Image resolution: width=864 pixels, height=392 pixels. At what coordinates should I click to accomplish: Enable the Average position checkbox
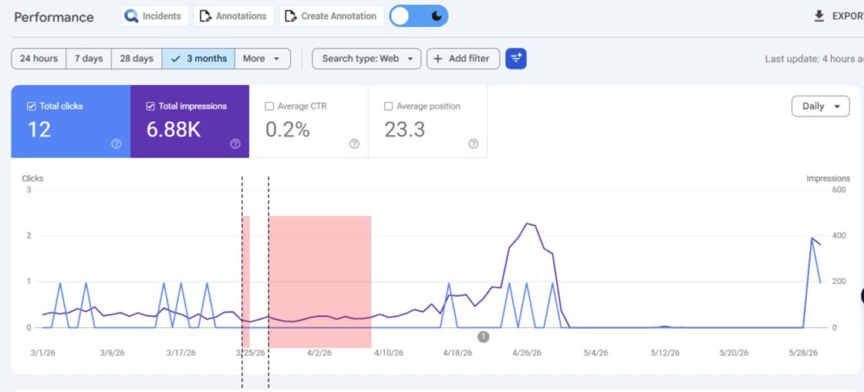388,106
